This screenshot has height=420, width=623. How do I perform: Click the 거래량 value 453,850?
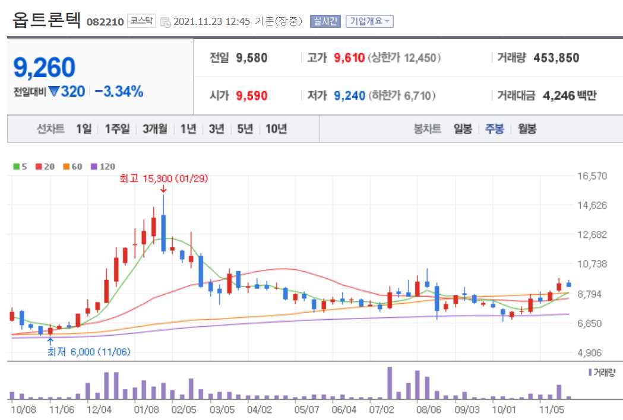[556, 58]
